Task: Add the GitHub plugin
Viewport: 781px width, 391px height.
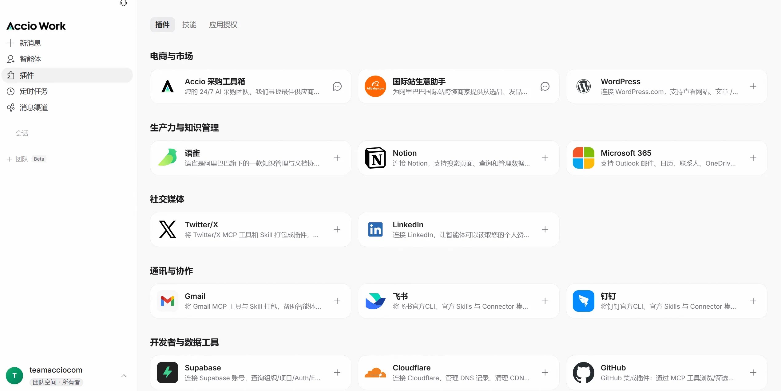Action: pos(753,373)
